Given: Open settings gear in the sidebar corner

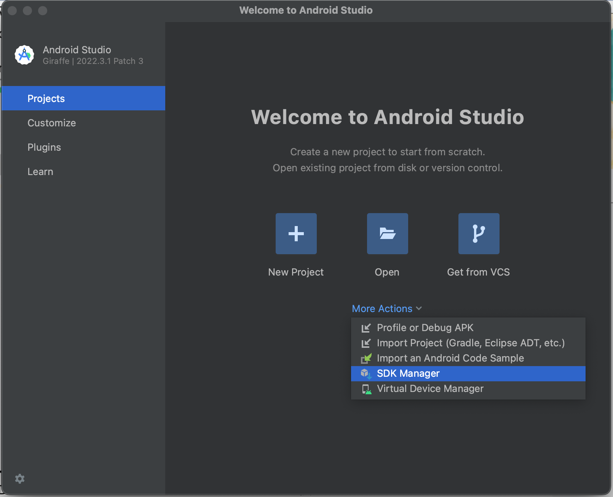Looking at the screenshot, I should [x=20, y=479].
